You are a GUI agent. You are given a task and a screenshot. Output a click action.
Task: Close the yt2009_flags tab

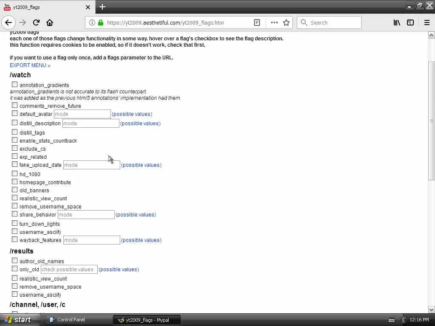88,7
